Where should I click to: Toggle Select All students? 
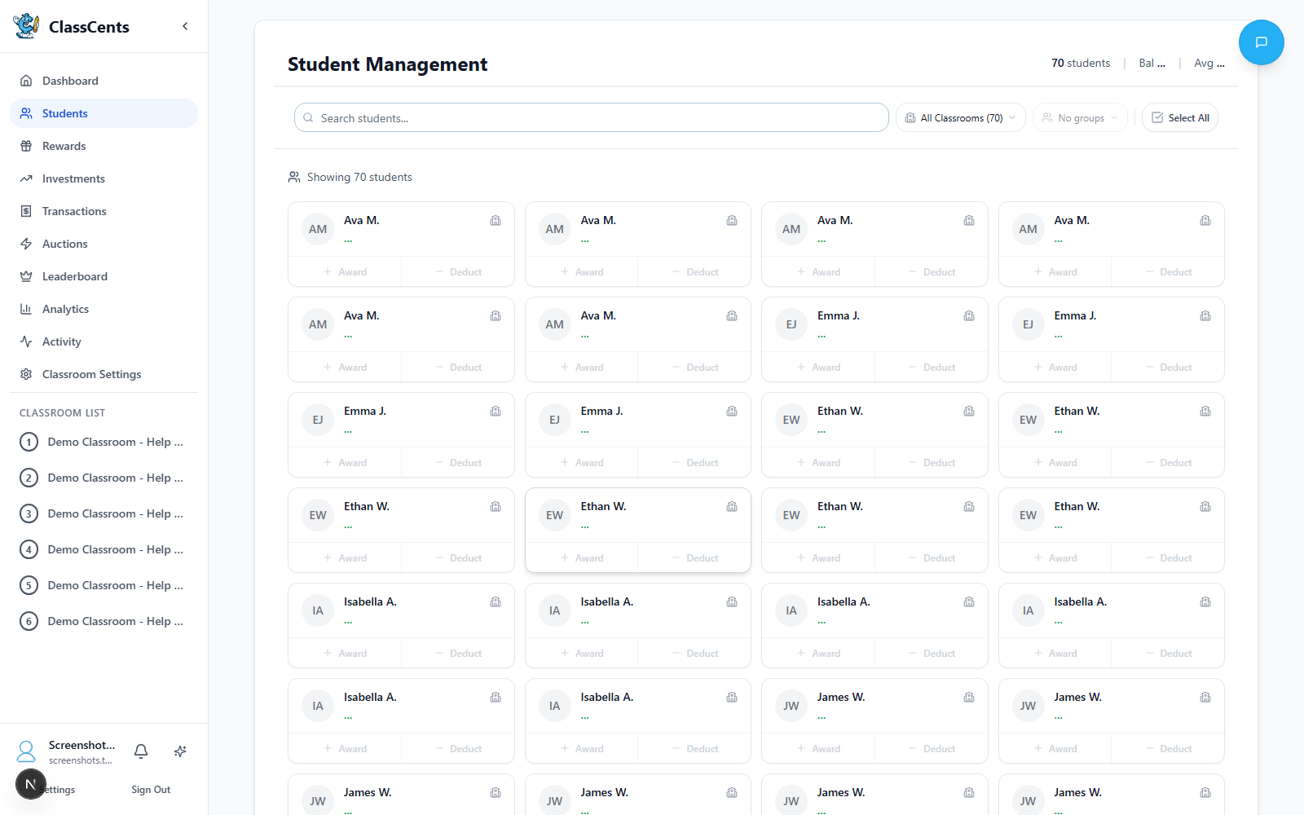tap(1180, 117)
